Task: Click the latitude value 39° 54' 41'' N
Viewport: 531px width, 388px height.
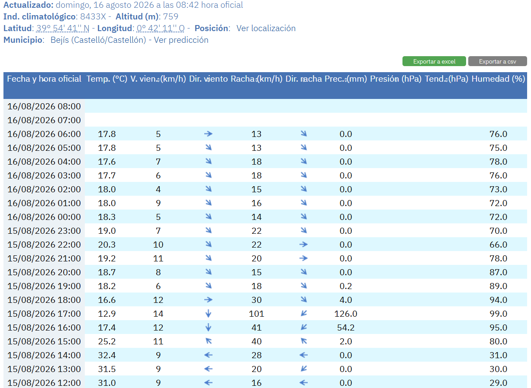Action: 63,28
